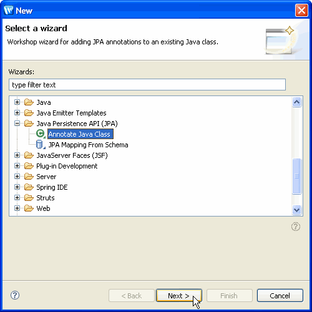Image resolution: width=312 pixels, height=312 pixels.
Task: Click the Annotate Java Class green icon
Action: (x=41, y=134)
